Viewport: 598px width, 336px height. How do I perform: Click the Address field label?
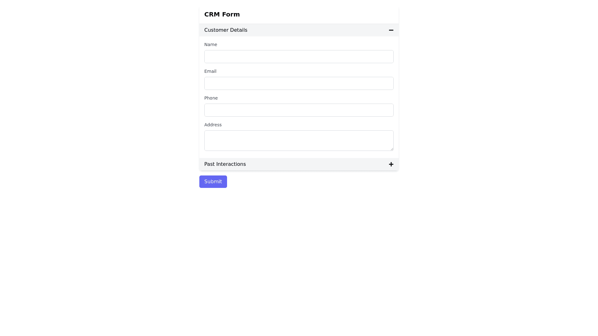point(213,125)
